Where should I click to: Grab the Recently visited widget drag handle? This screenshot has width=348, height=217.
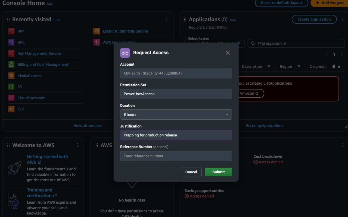coord(8,20)
